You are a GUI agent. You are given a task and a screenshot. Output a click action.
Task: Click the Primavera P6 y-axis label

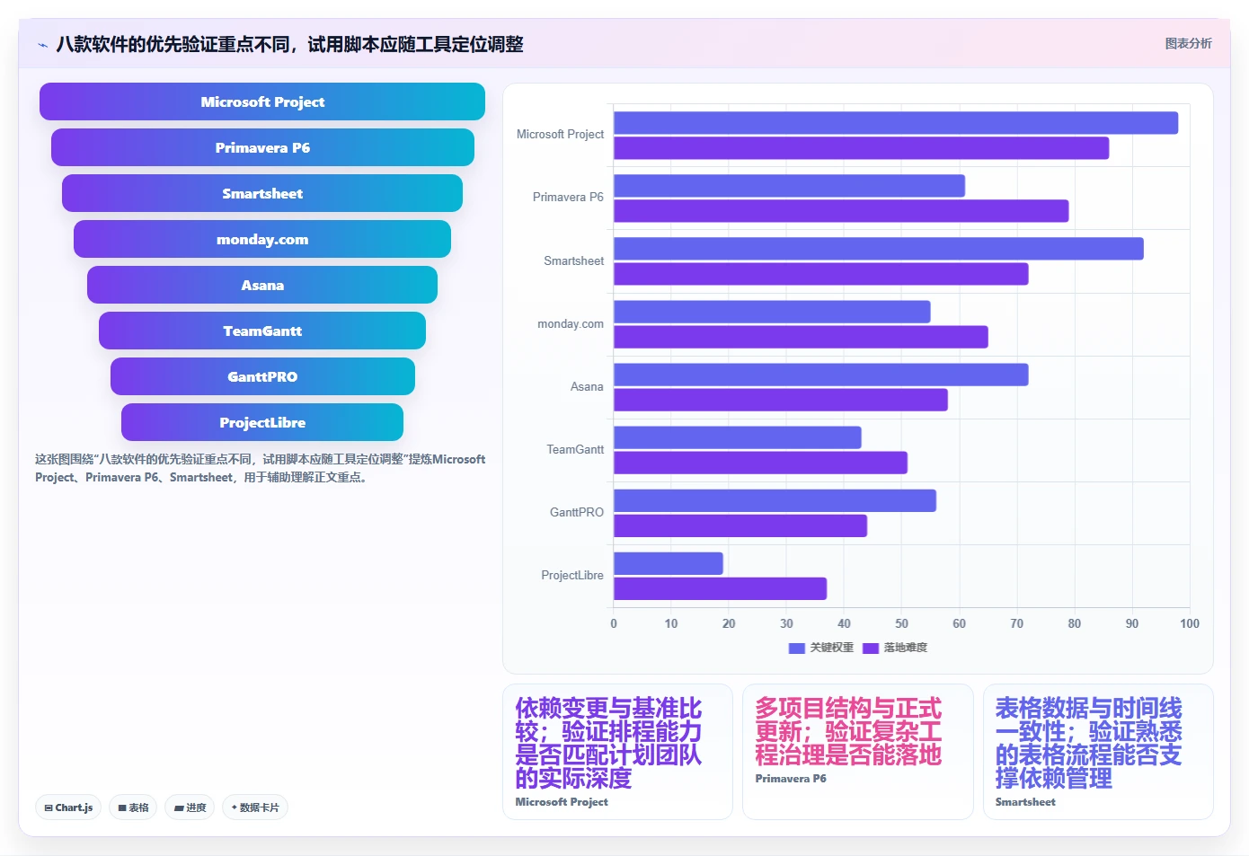click(568, 198)
